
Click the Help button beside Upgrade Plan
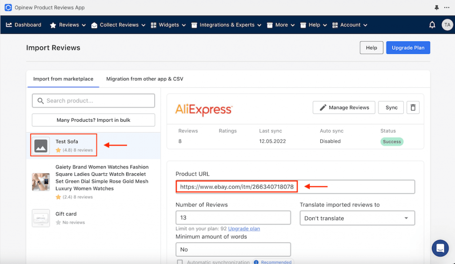pos(371,48)
